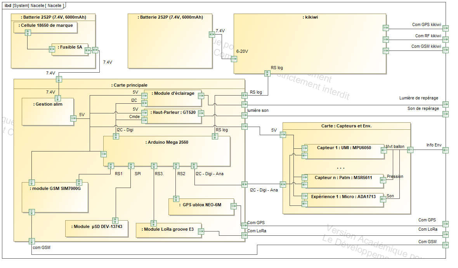Click the 'Module LoRa groove E3' label
The height and width of the screenshot is (268, 458).
[168, 230]
